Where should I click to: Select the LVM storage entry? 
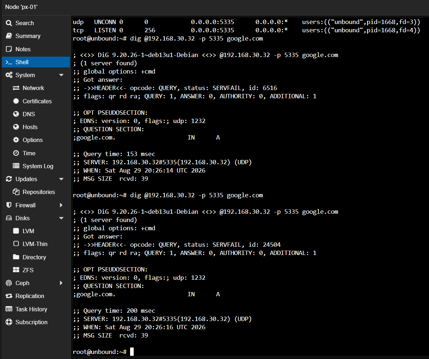click(x=36, y=231)
